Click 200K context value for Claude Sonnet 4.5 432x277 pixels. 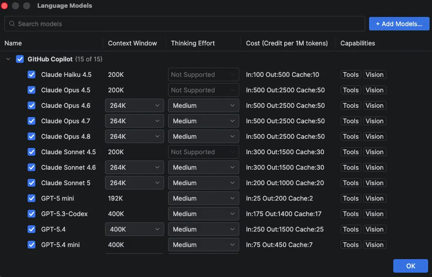pos(116,152)
